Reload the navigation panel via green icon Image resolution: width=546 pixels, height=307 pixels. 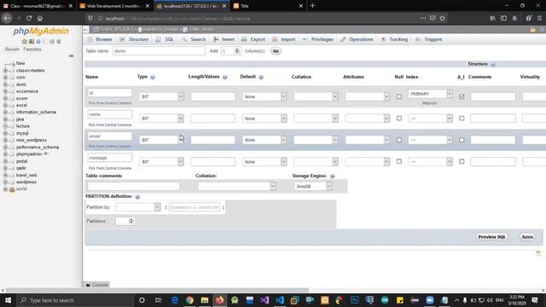click(x=59, y=42)
